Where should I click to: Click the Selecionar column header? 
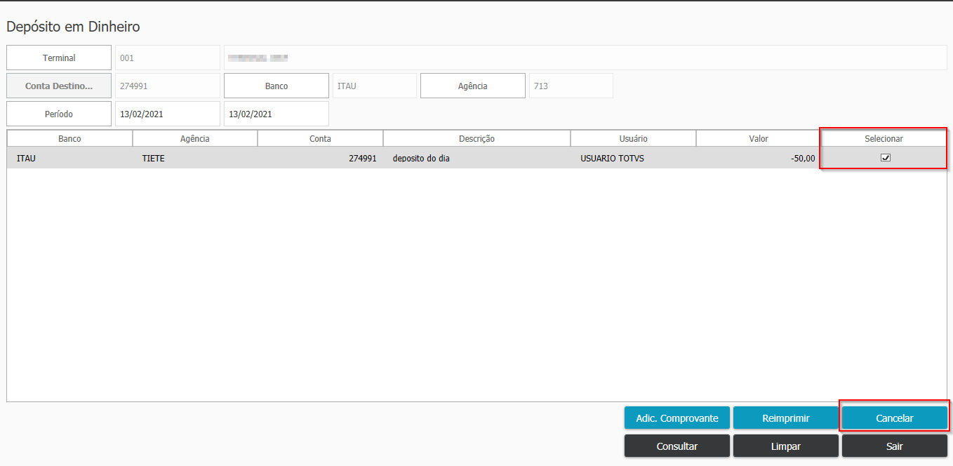[884, 138]
